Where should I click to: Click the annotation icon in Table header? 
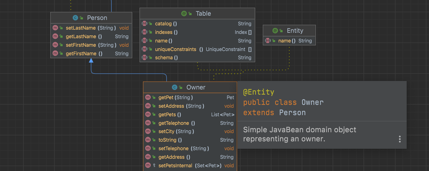tap(184, 13)
